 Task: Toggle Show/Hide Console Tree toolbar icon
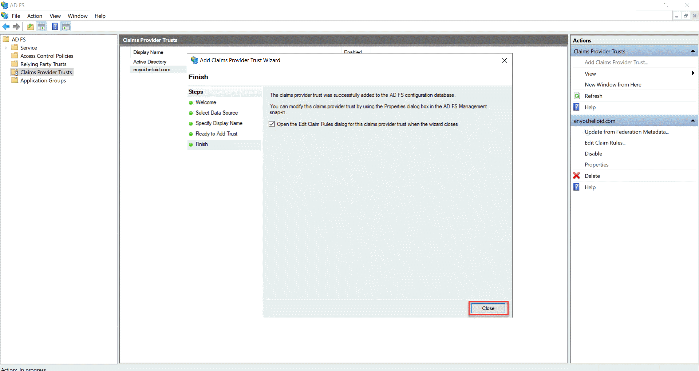click(x=42, y=27)
